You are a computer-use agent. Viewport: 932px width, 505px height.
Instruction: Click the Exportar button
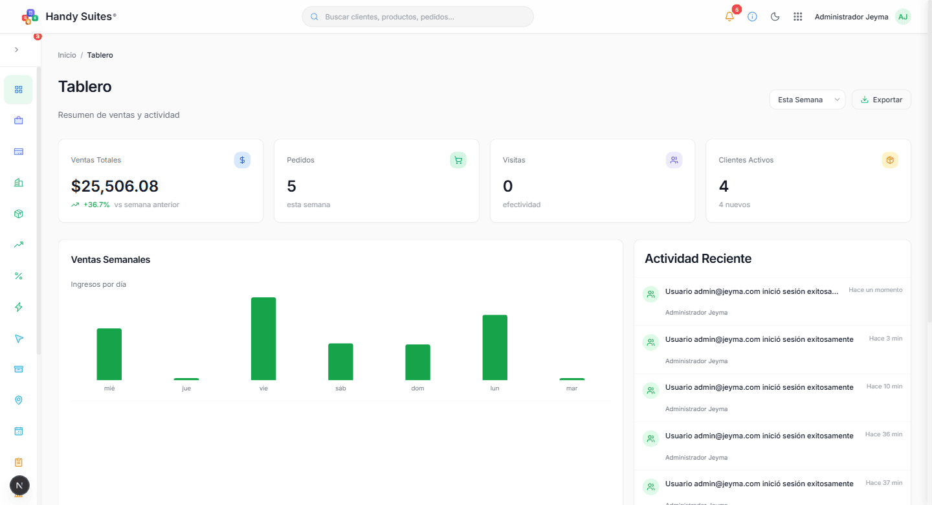coord(881,99)
